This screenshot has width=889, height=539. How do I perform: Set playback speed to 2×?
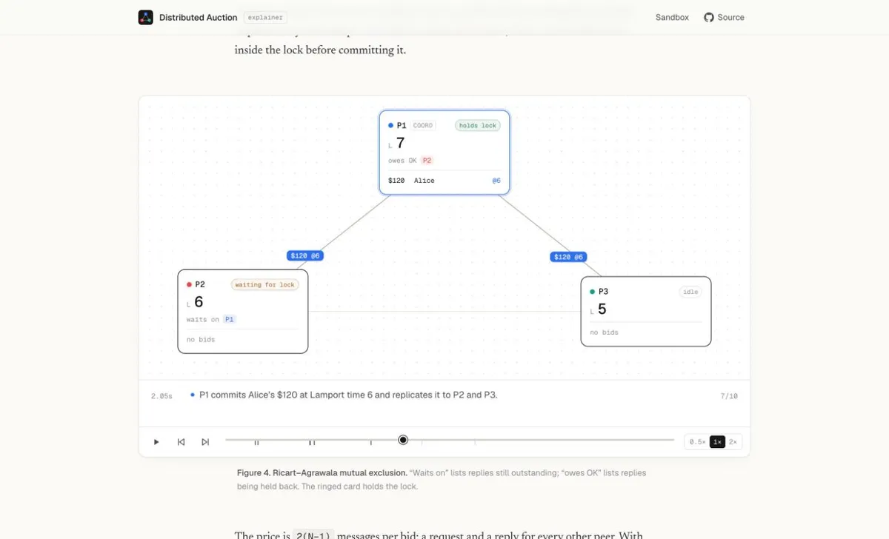point(733,442)
